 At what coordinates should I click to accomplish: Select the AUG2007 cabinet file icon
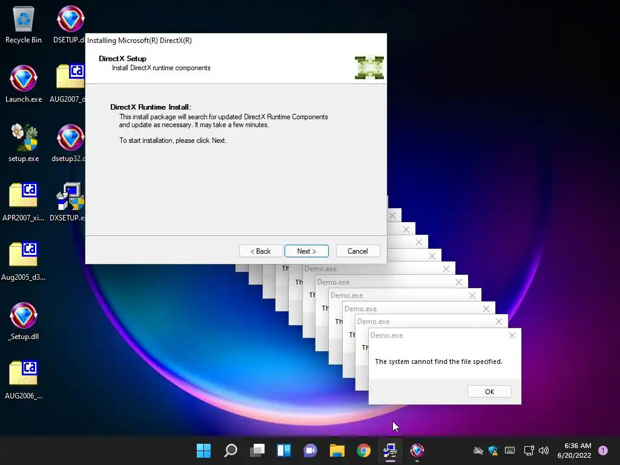tap(68, 84)
